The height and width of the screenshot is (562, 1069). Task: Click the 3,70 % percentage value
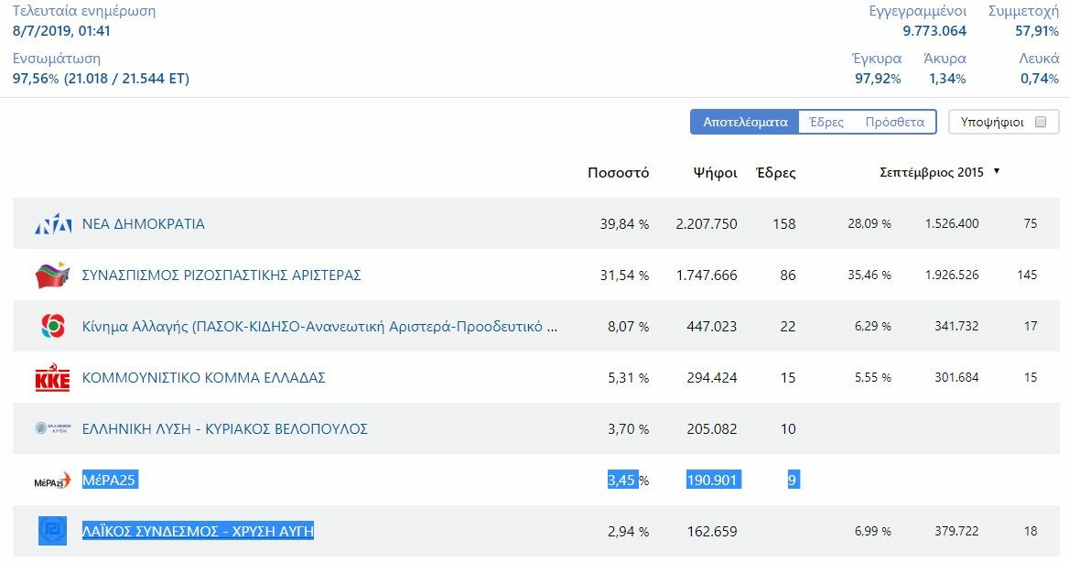click(x=629, y=429)
